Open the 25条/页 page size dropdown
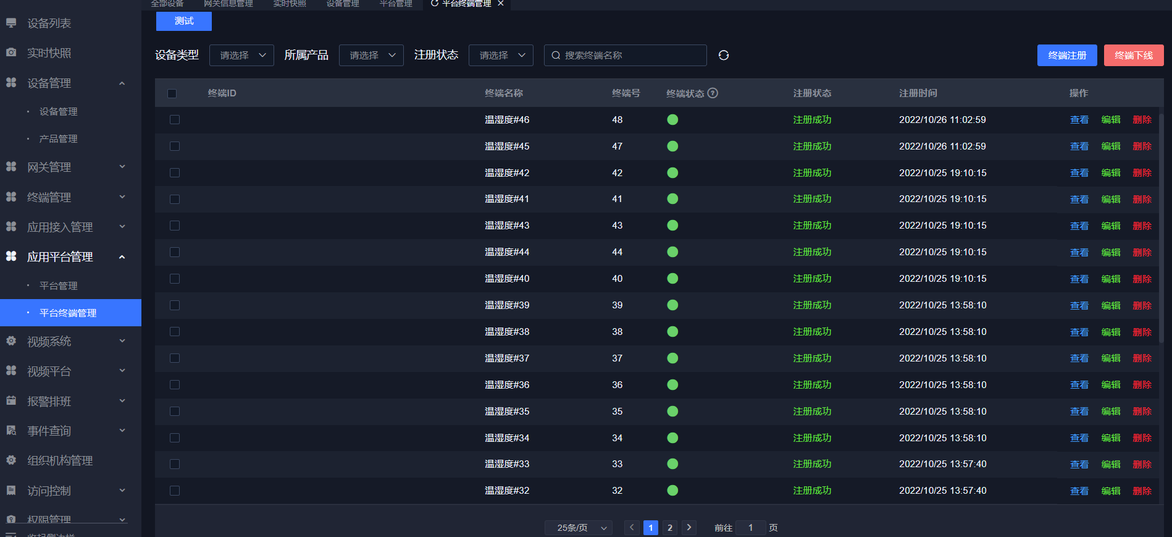 (x=579, y=528)
